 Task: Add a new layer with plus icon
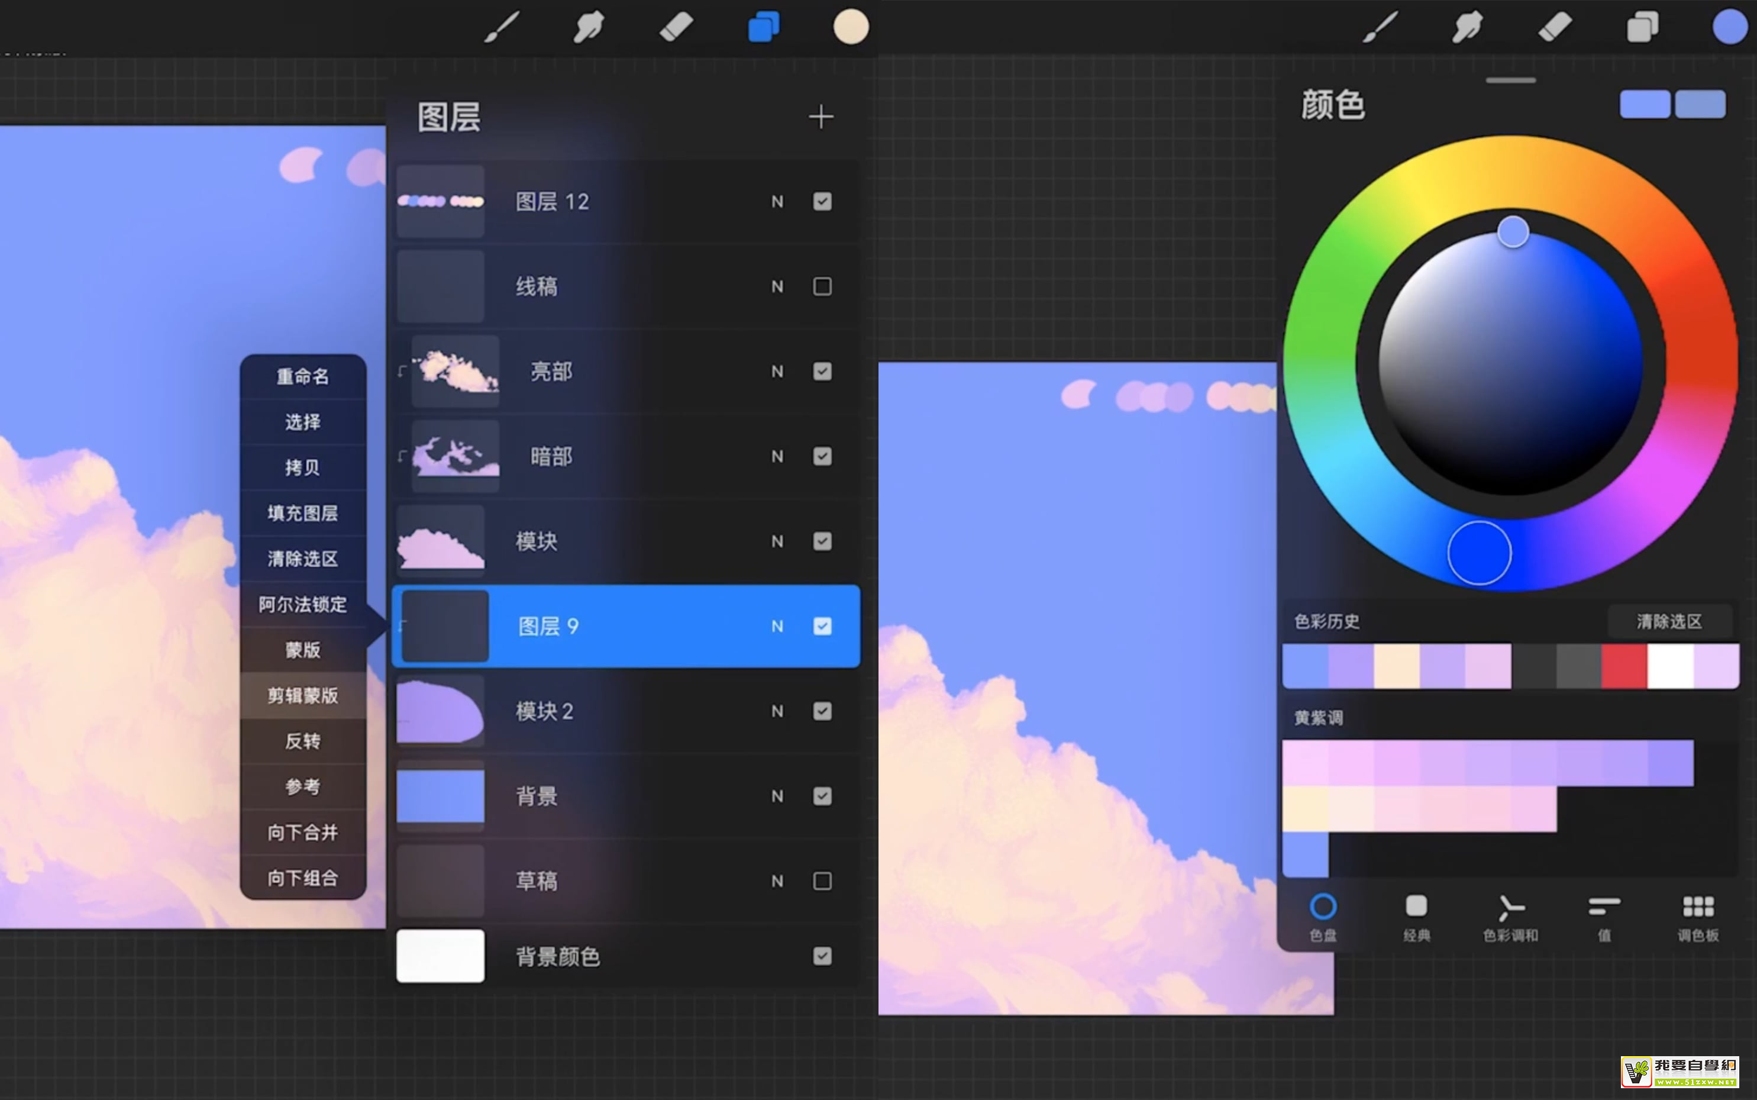point(821,117)
